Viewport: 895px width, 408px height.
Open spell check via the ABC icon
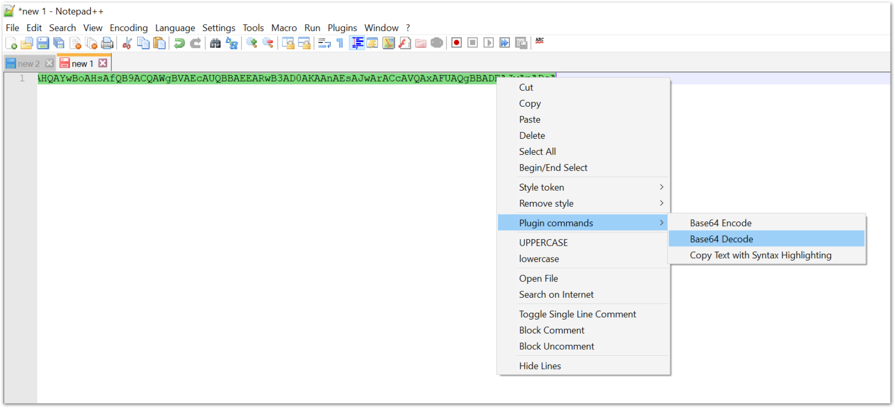(x=539, y=42)
